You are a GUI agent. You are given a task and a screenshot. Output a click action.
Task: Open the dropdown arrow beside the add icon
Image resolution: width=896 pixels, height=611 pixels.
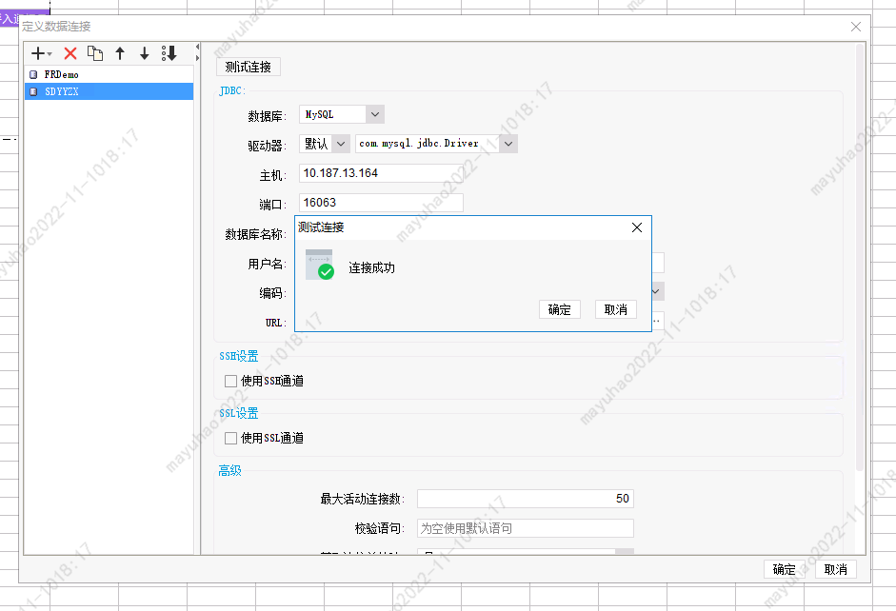coord(50,54)
